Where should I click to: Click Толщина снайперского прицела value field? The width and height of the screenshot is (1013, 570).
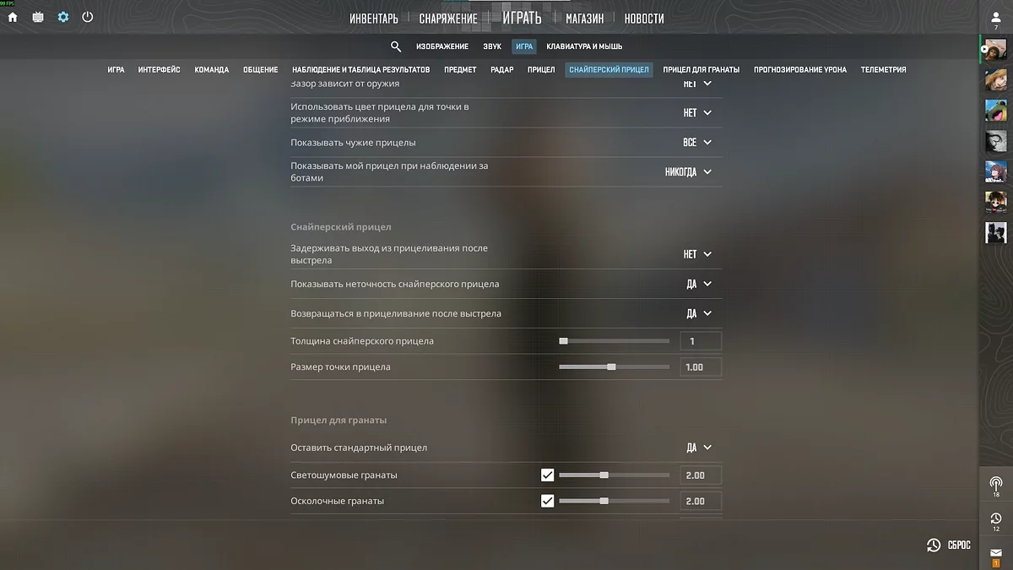point(701,341)
